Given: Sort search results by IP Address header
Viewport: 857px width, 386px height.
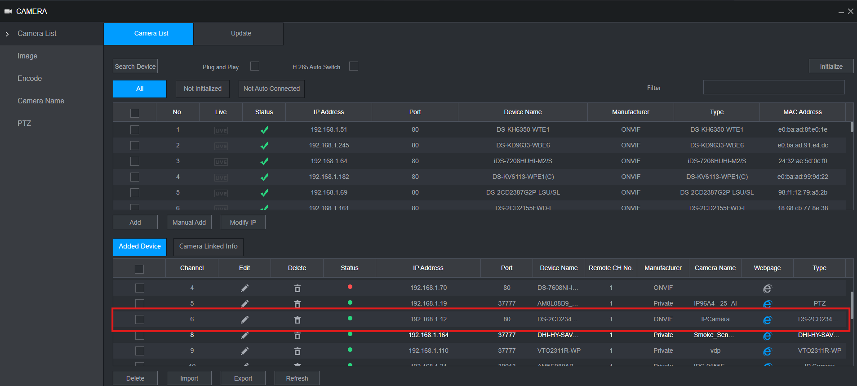Looking at the screenshot, I should click(x=329, y=112).
